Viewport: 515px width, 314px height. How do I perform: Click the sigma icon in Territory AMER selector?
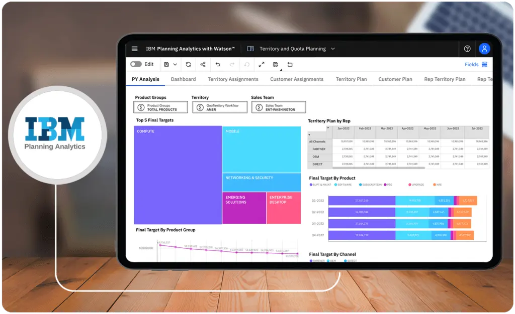coord(200,107)
